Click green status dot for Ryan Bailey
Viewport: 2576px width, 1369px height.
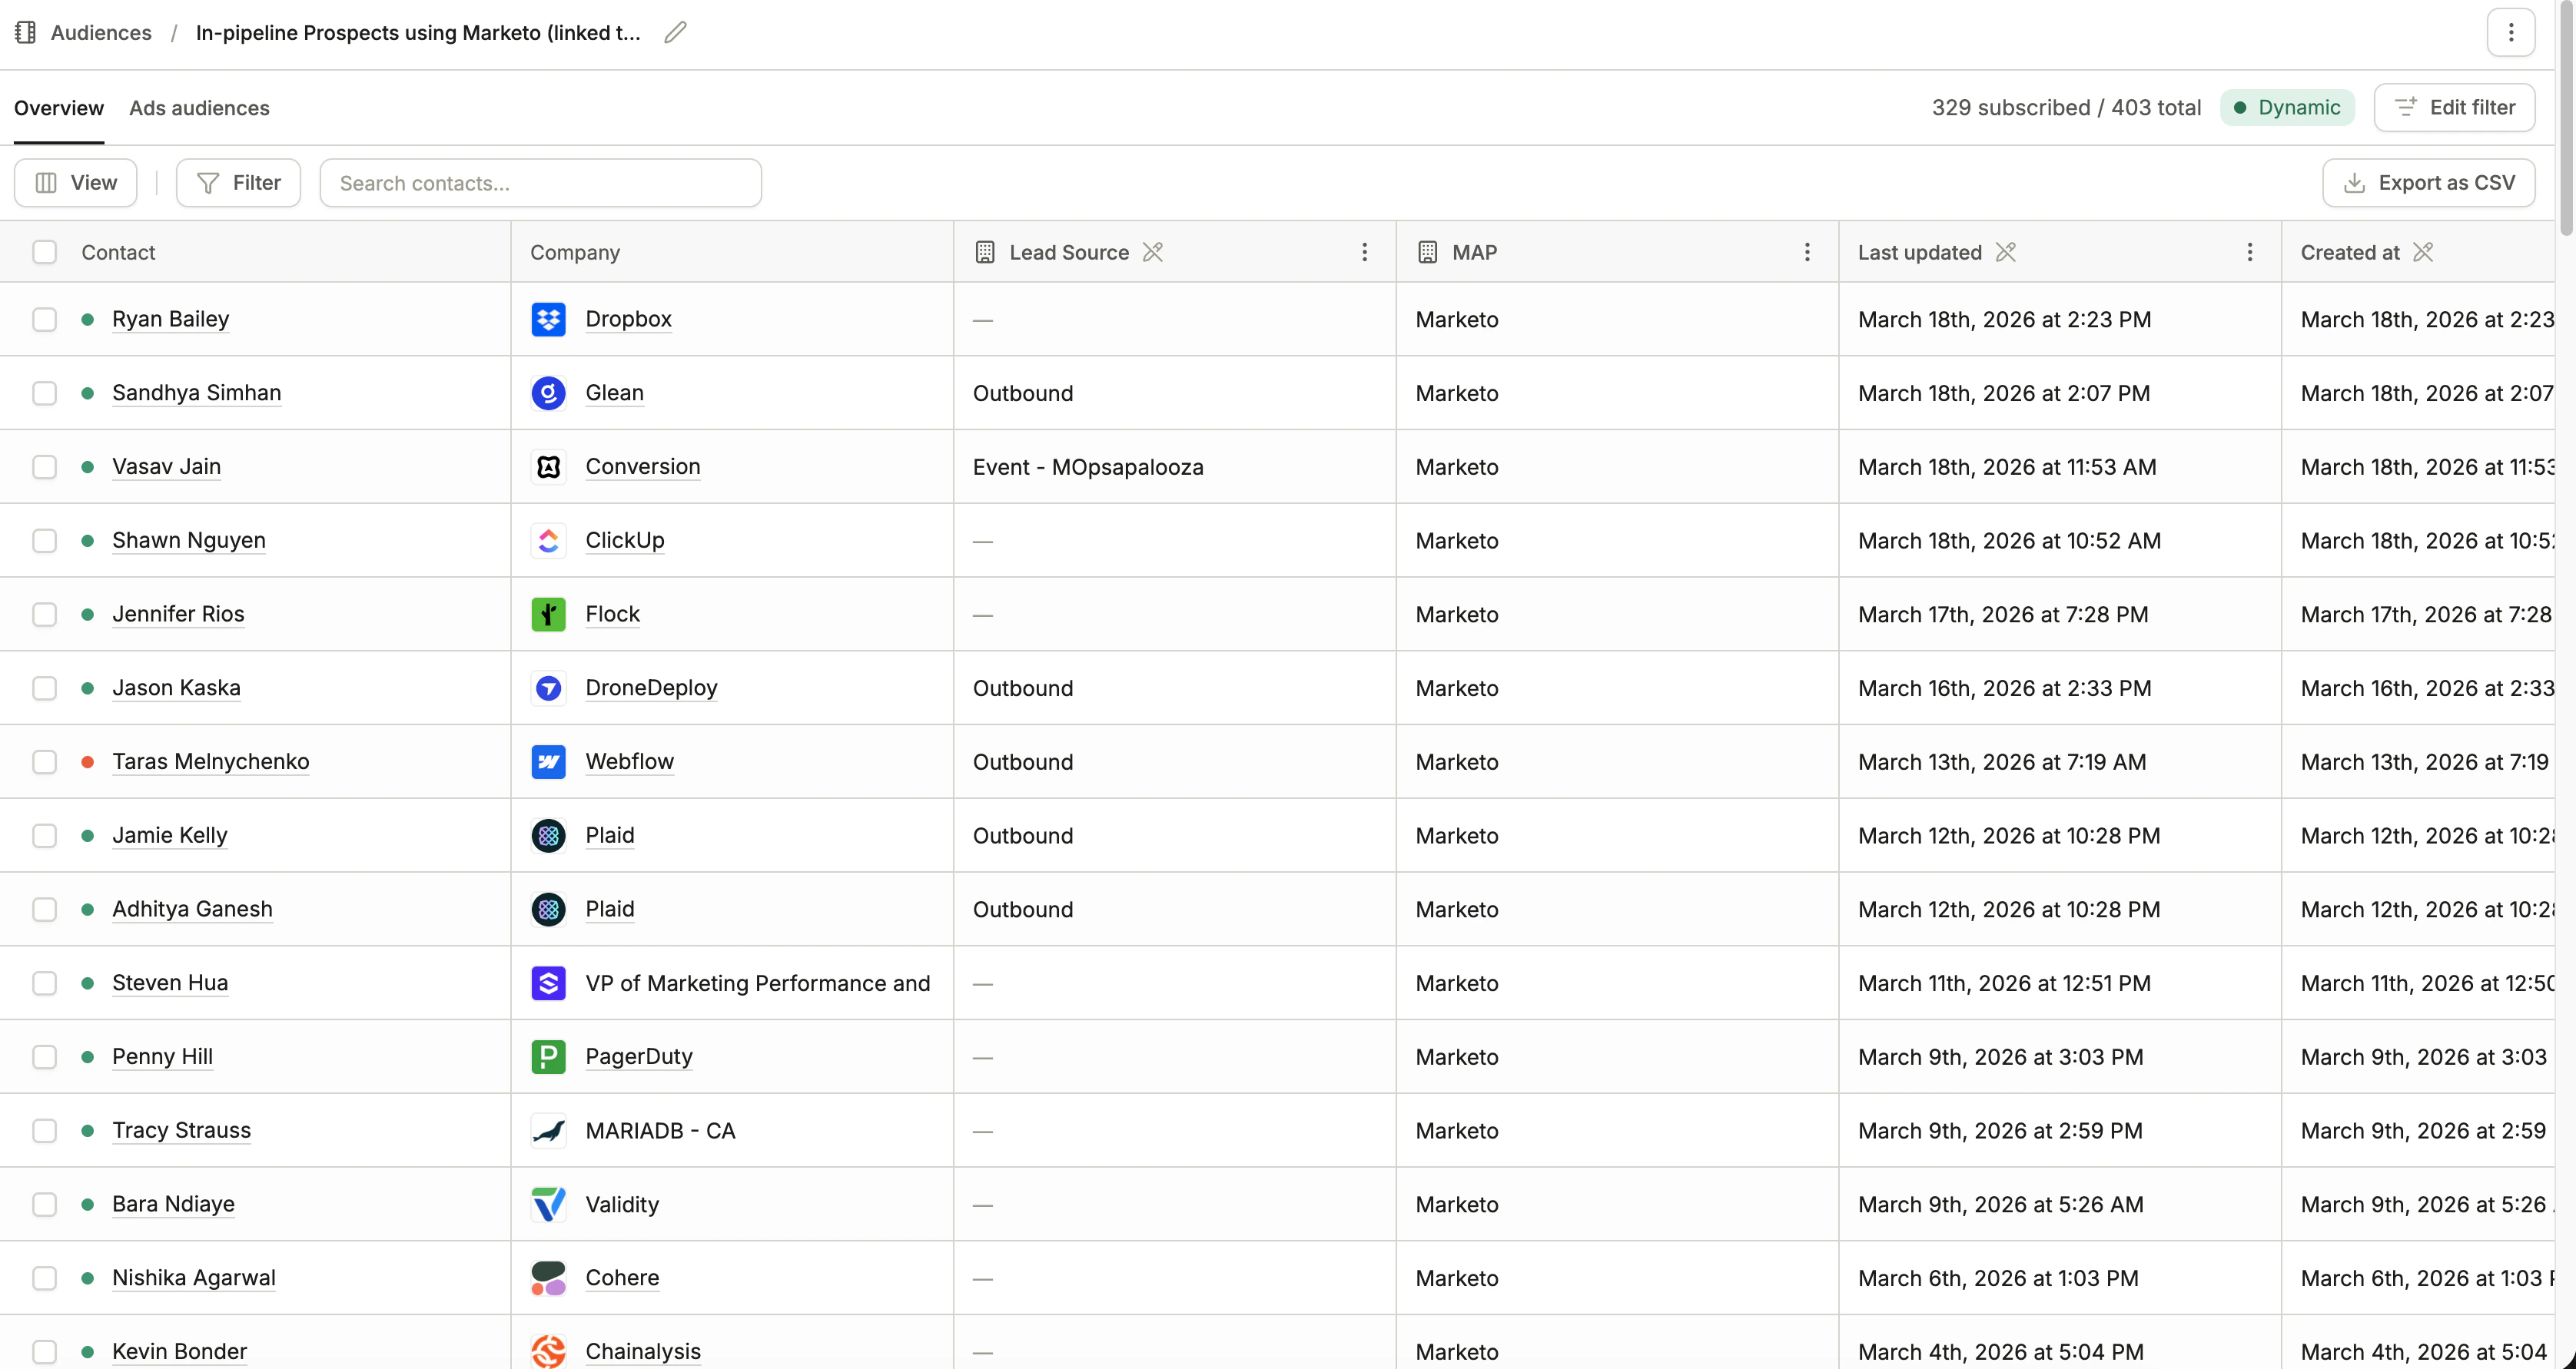tap(88, 319)
